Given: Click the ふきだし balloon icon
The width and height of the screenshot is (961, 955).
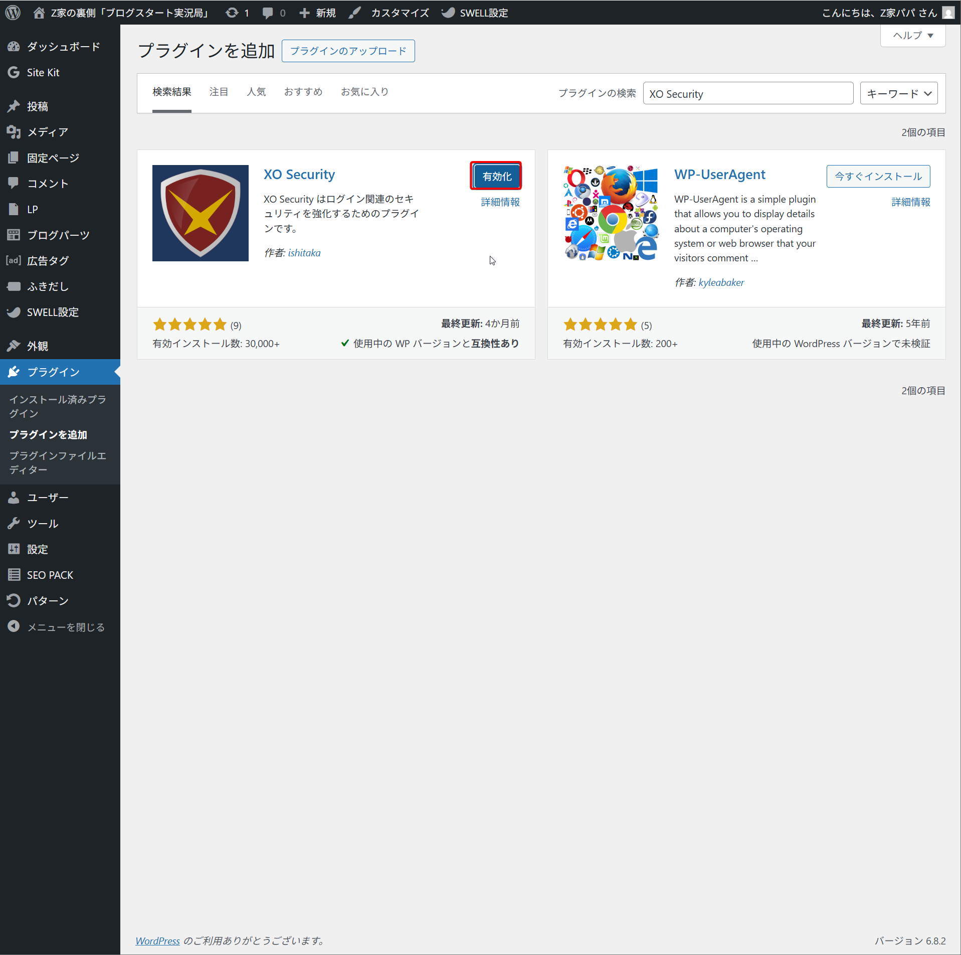Looking at the screenshot, I should 14,286.
